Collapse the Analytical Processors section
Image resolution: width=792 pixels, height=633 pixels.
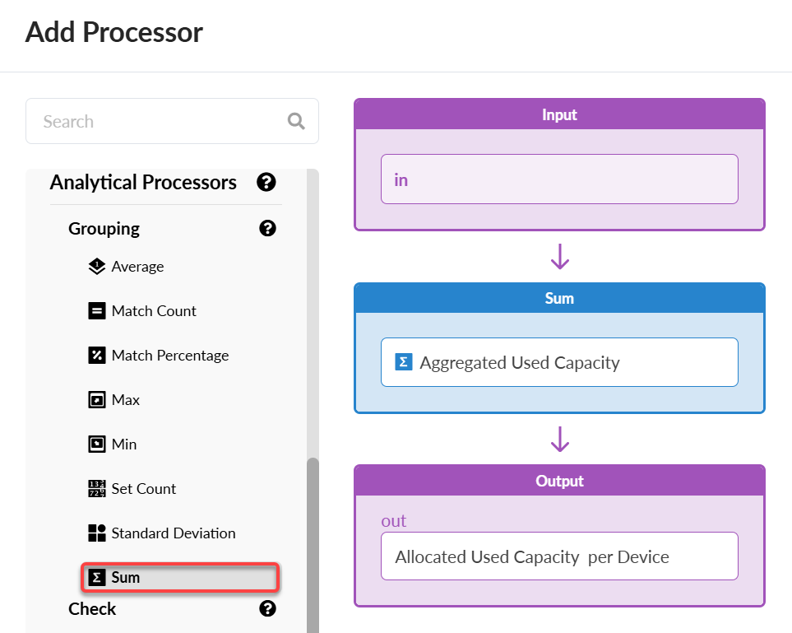click(143, 182)
